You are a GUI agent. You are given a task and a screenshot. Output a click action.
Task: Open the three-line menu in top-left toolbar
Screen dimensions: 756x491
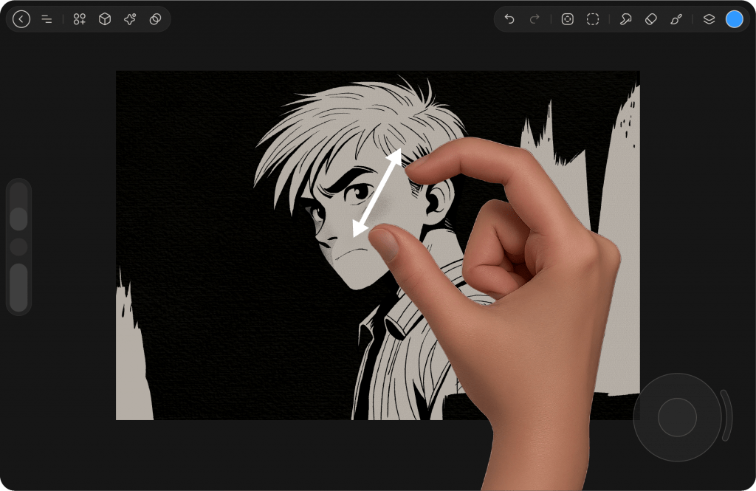[x=47, y=19]
